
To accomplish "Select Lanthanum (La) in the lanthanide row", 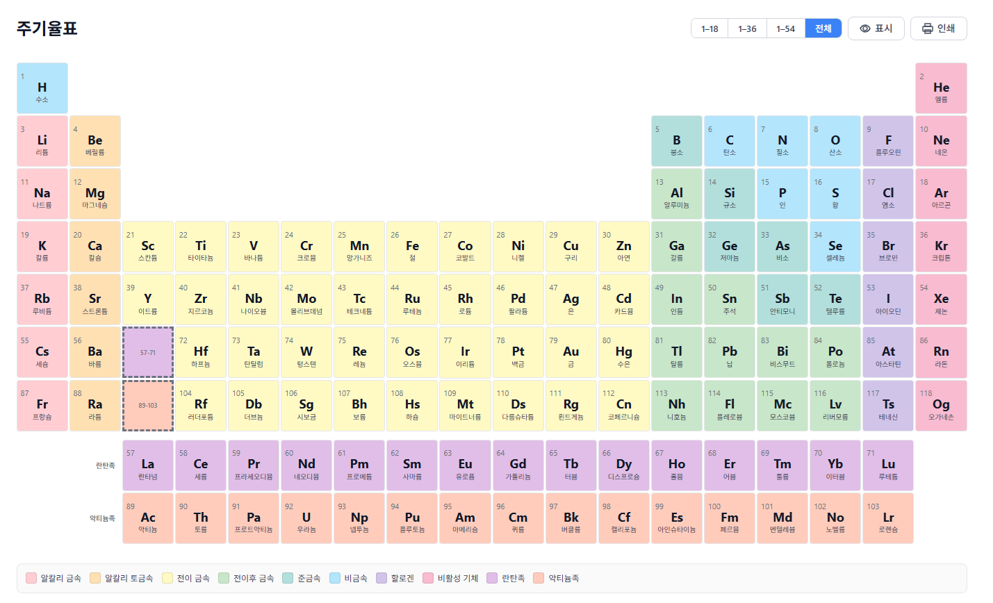I will click(147, 465).
